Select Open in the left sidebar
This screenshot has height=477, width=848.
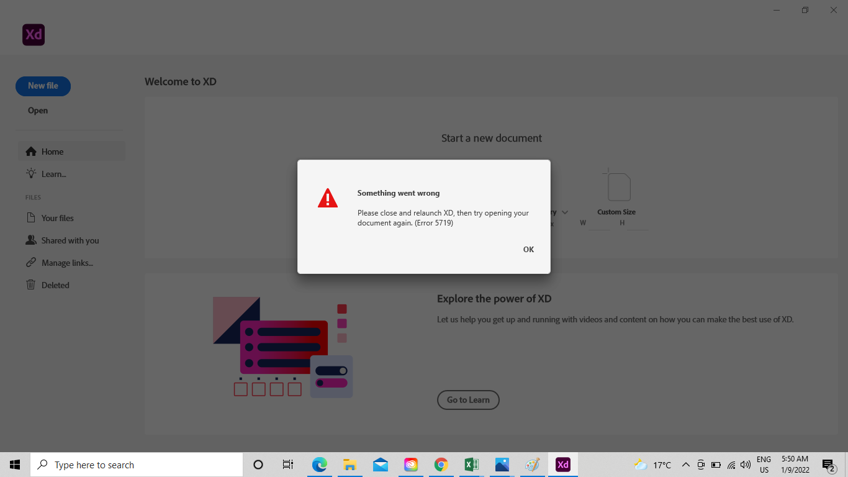(x=37, y=110)
